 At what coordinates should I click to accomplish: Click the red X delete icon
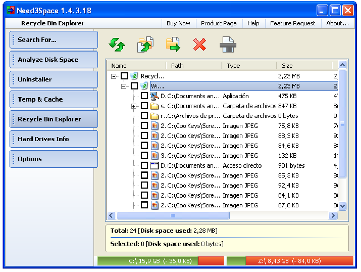click(200, 44)
